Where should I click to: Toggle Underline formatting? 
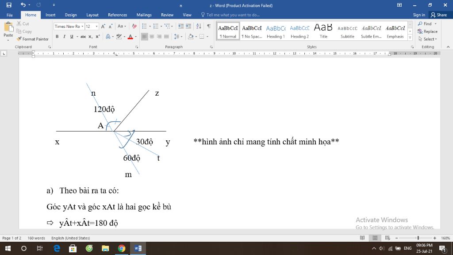[72, 37]
